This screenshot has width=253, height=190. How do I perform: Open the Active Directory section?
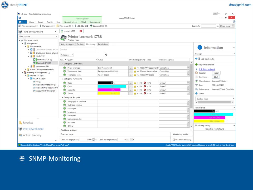point(32,135)
